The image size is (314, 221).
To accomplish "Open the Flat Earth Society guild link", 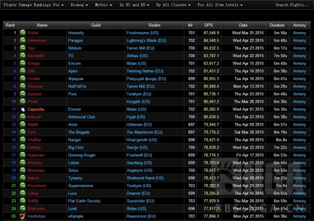I will coord(84,201).
